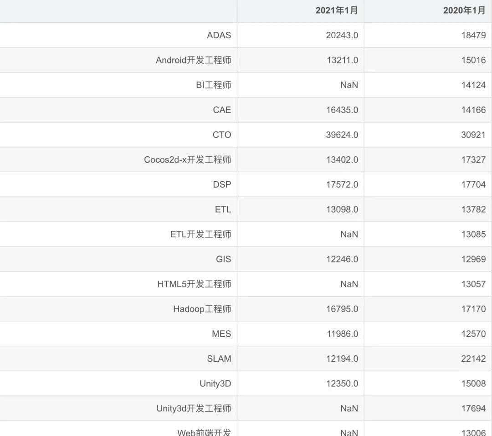Screen dimensions: 492x436
Task: Click NaN in the ETL开发工程师 row
Action: (349, 234)
